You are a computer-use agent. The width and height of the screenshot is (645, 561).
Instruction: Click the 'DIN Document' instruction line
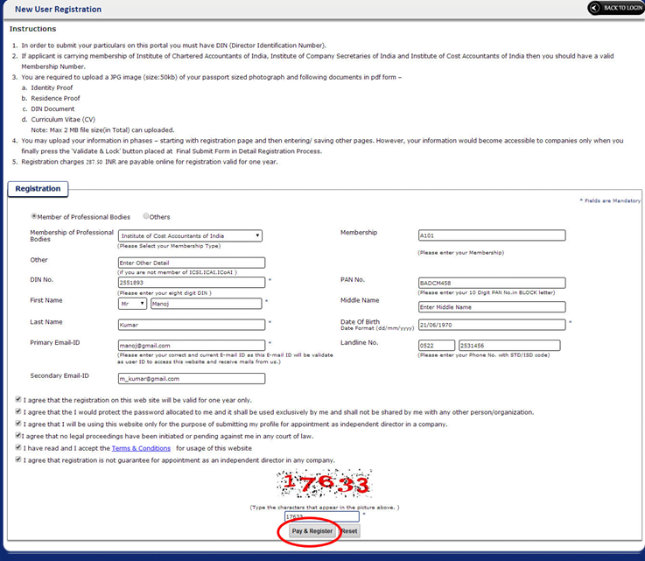tap(53, 109)
